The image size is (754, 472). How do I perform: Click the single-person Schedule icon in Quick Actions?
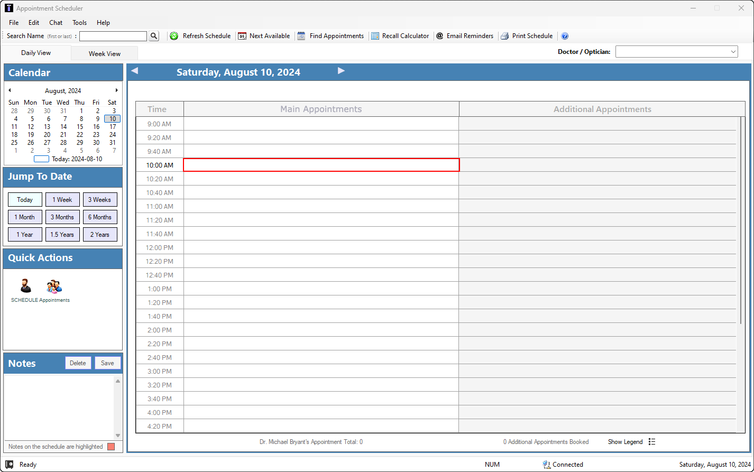25,286
